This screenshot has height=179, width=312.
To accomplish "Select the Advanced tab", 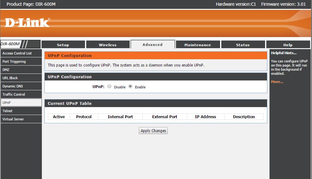I will [x=153, y=44].
